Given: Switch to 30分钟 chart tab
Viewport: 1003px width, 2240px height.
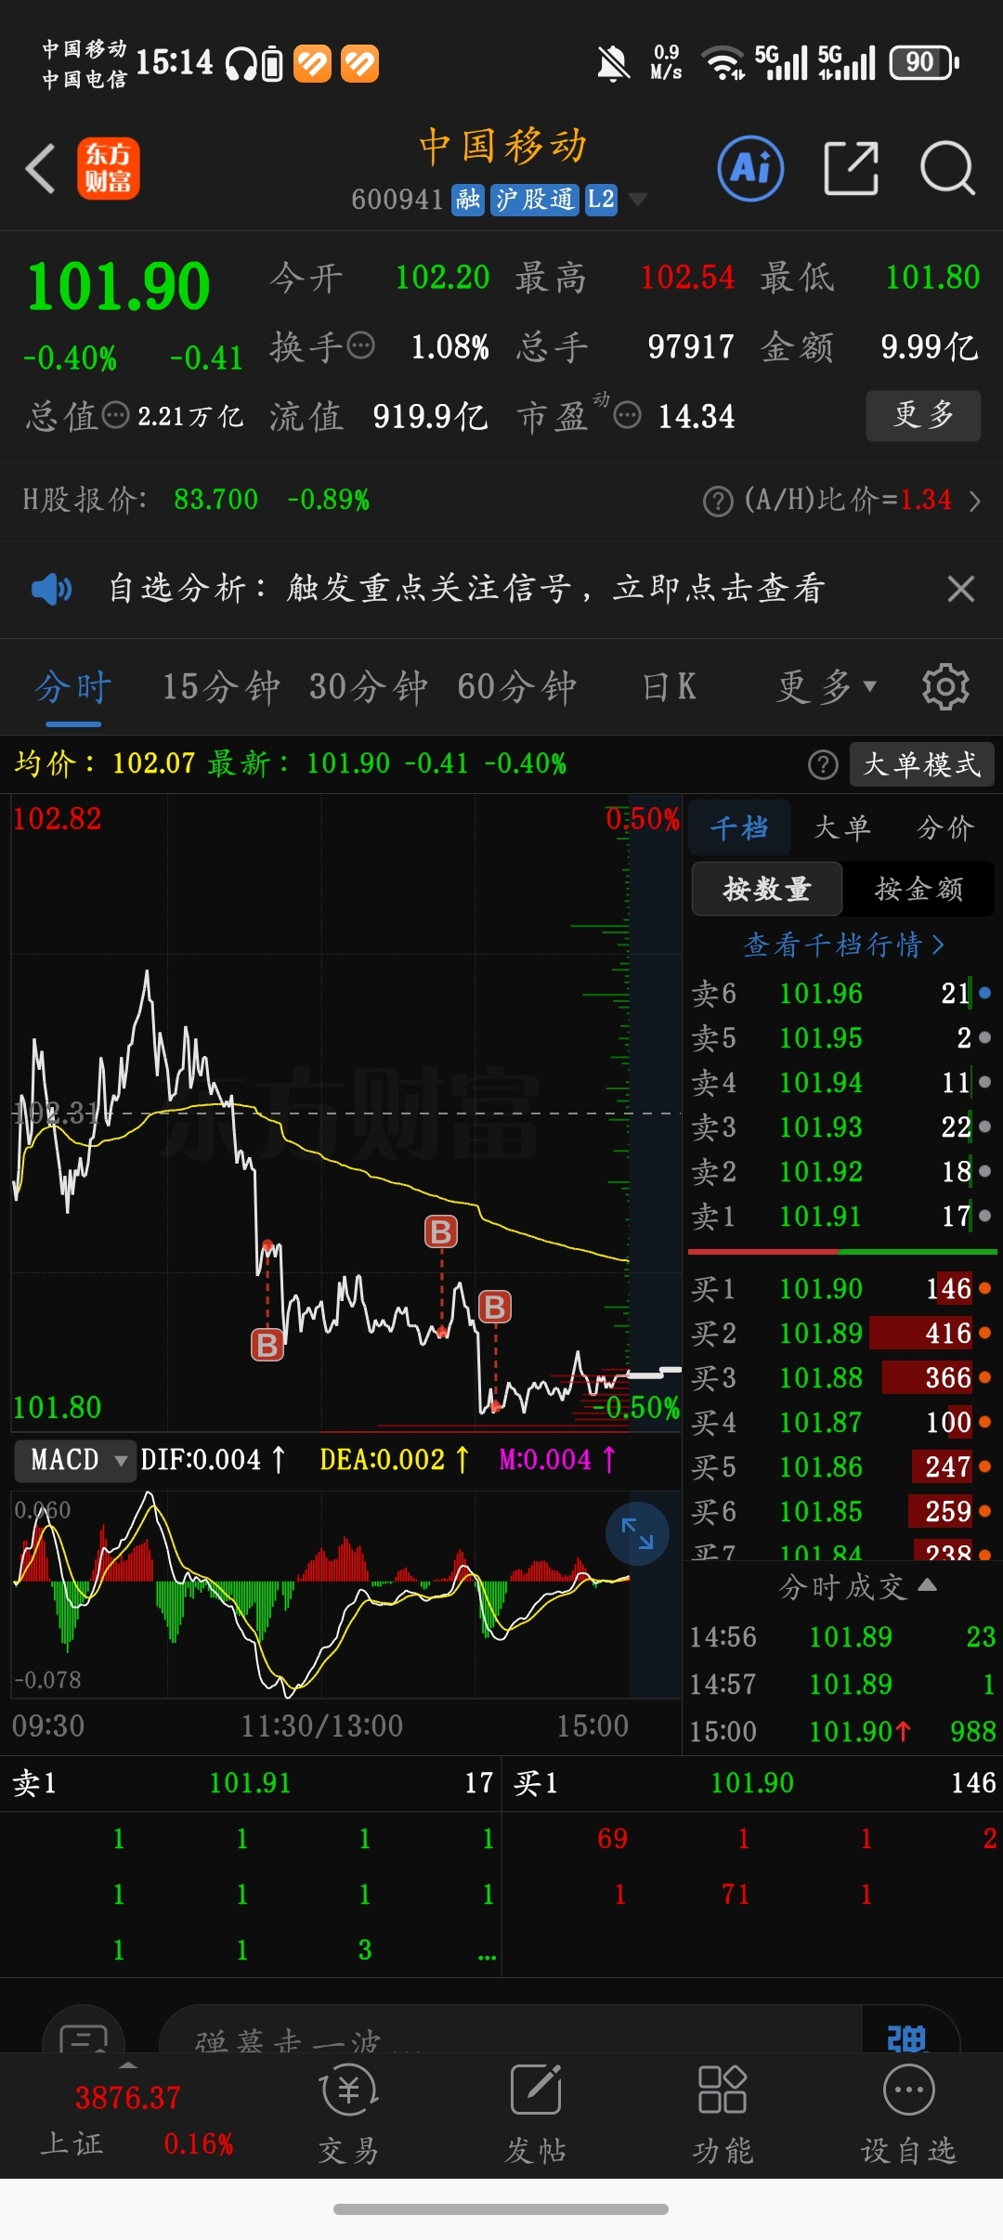Looking at the screenshot, I should tap(368, 688).
